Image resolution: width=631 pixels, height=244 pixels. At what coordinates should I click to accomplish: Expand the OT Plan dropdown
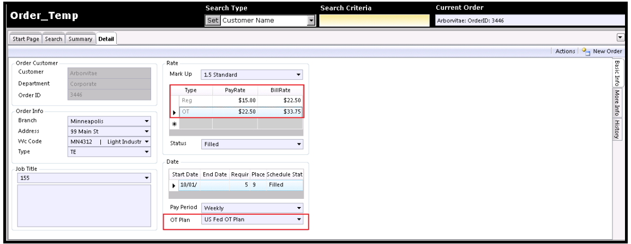(x=298, y=220)
